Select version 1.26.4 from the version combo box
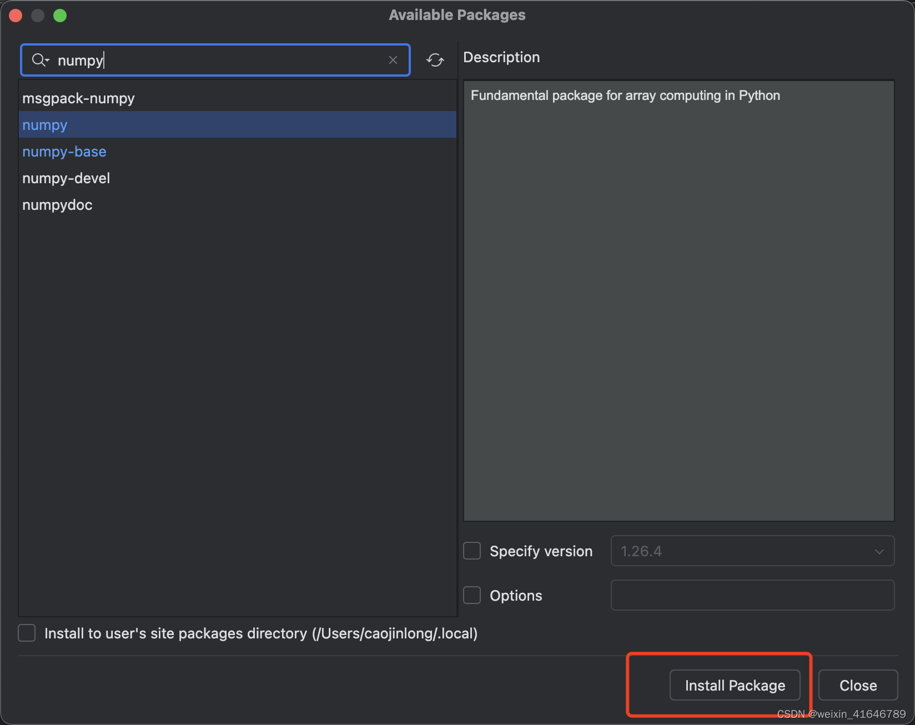915x725 pixels. pos(752,551)
